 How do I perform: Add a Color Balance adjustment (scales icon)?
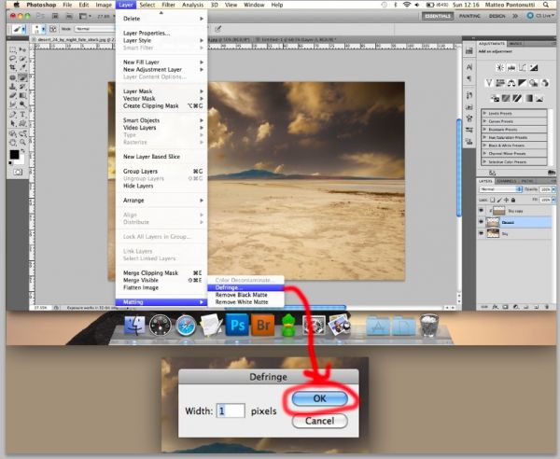[x=511, y=83]
